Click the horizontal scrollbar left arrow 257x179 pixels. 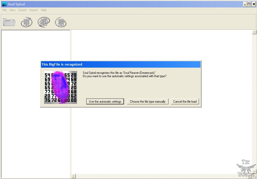click(73, 176)
